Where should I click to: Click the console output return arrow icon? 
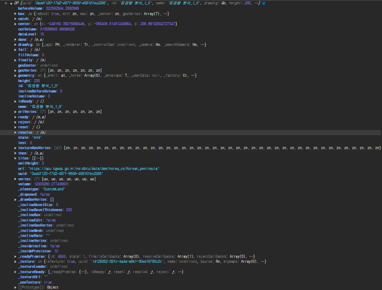point(6,4)
